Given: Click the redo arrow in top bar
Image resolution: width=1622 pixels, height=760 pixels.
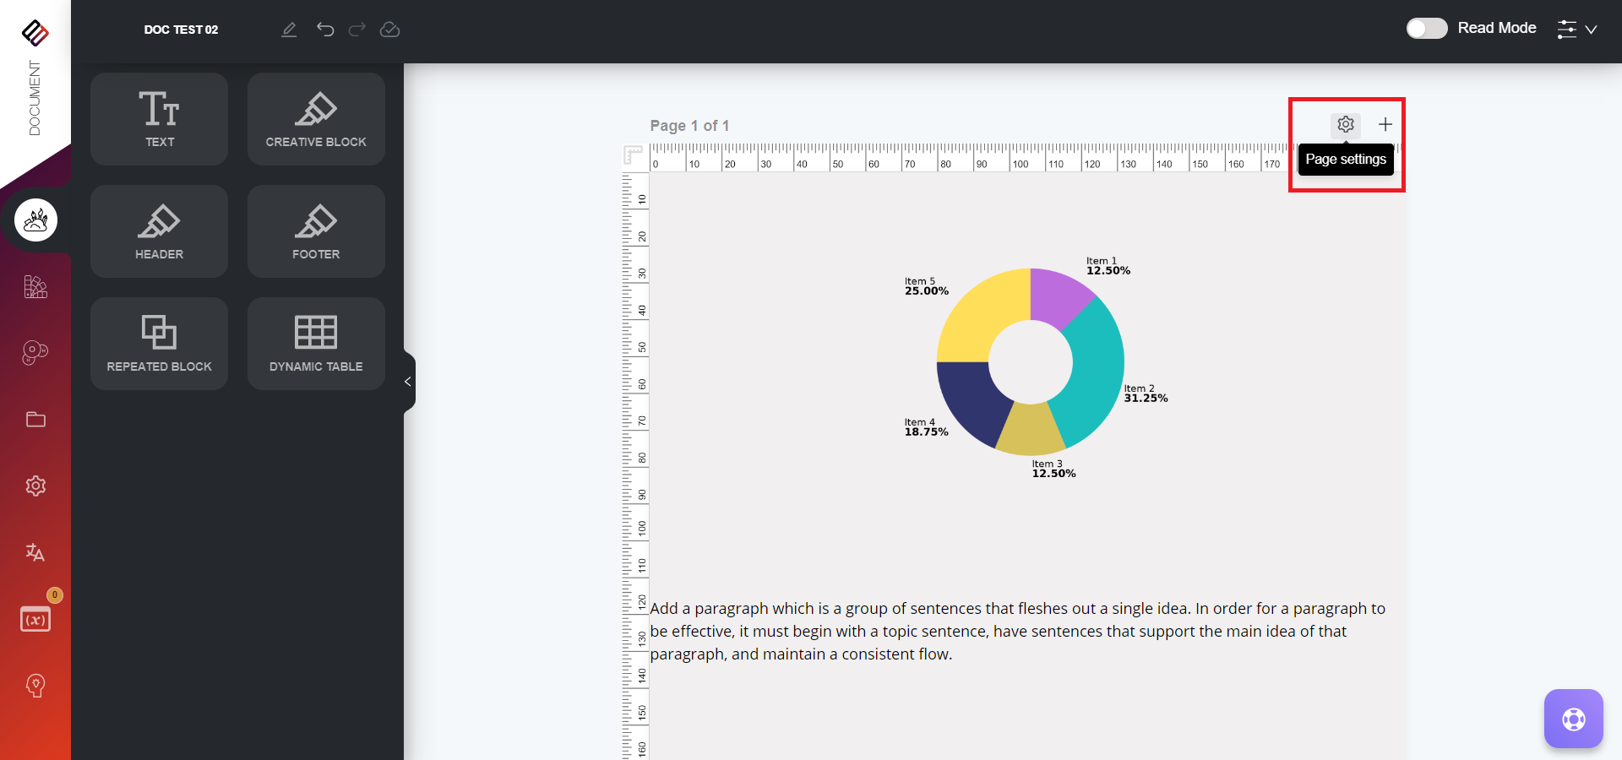Looking at the screenshot, I should pyautogui.click(x=357, y=30).
